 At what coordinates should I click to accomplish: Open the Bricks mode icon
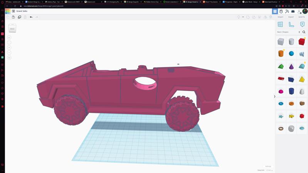coord(293,12)
